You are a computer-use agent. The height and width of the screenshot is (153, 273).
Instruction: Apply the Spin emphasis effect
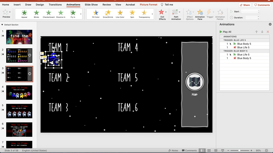[132, 14]
